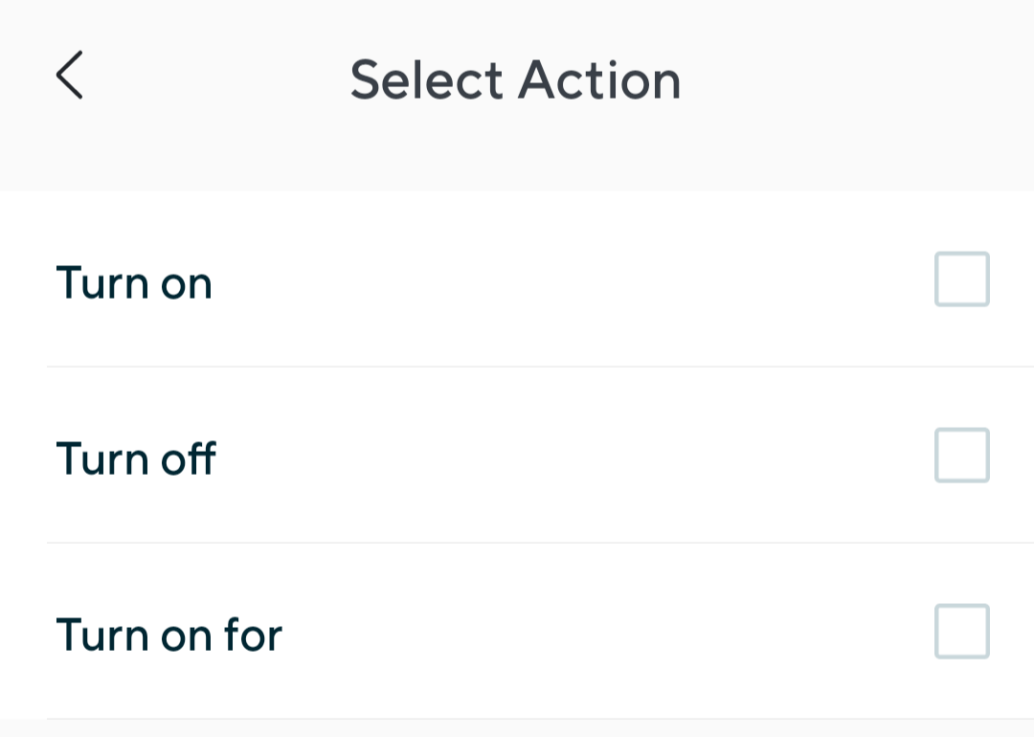Select the Turn off text label
Image resolution: width=1034 pixels, height=737 pixels.
pos(136,458)
